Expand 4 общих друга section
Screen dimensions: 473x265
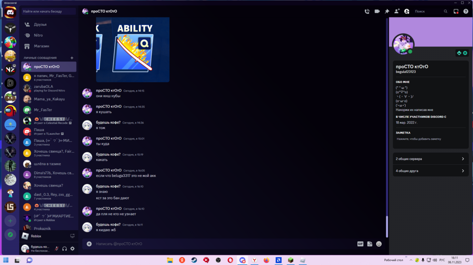click(430, 171)
